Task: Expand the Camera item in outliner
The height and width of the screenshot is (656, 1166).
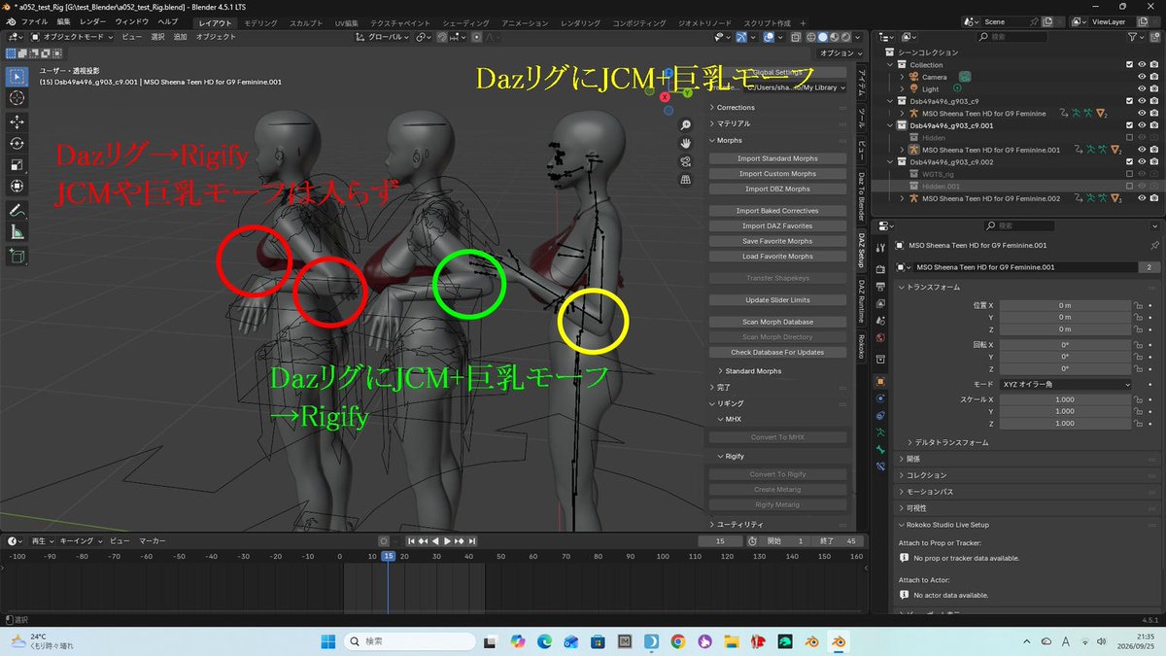Action: click(903, 77)
